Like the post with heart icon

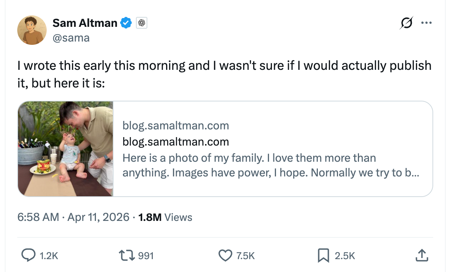(x=225, y=255)
